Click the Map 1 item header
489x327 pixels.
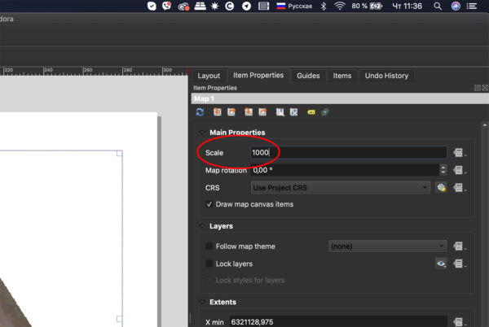340,98
